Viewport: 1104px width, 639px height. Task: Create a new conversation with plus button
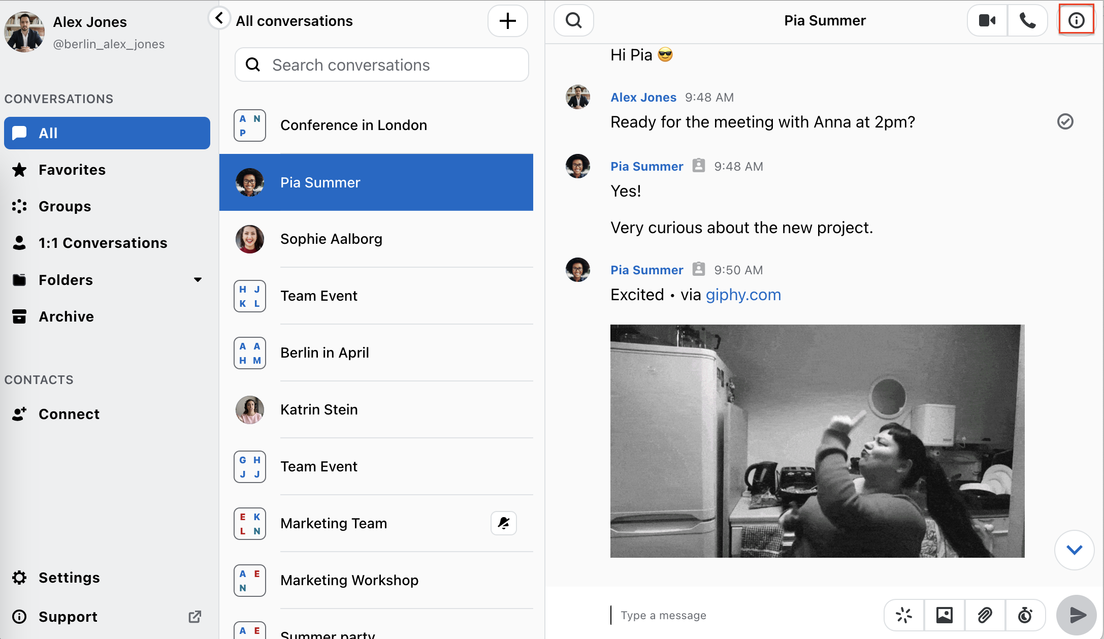click(508, 21)
